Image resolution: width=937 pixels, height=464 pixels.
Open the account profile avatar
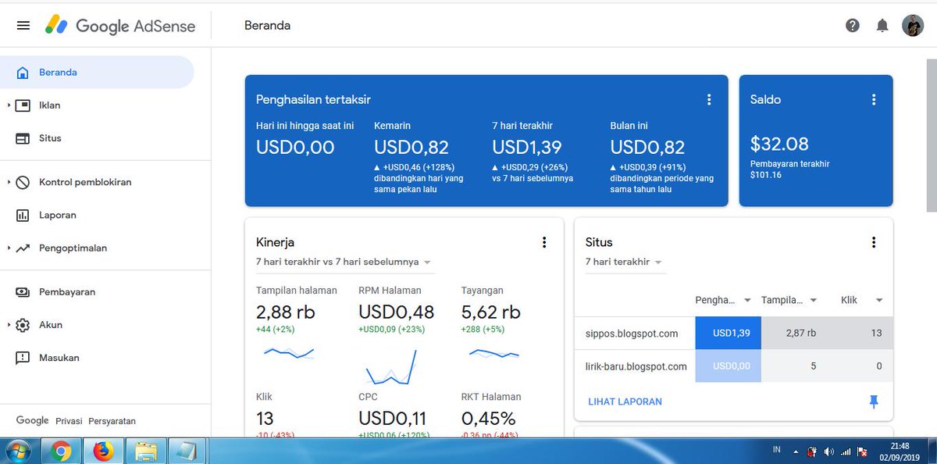(913, 26)
